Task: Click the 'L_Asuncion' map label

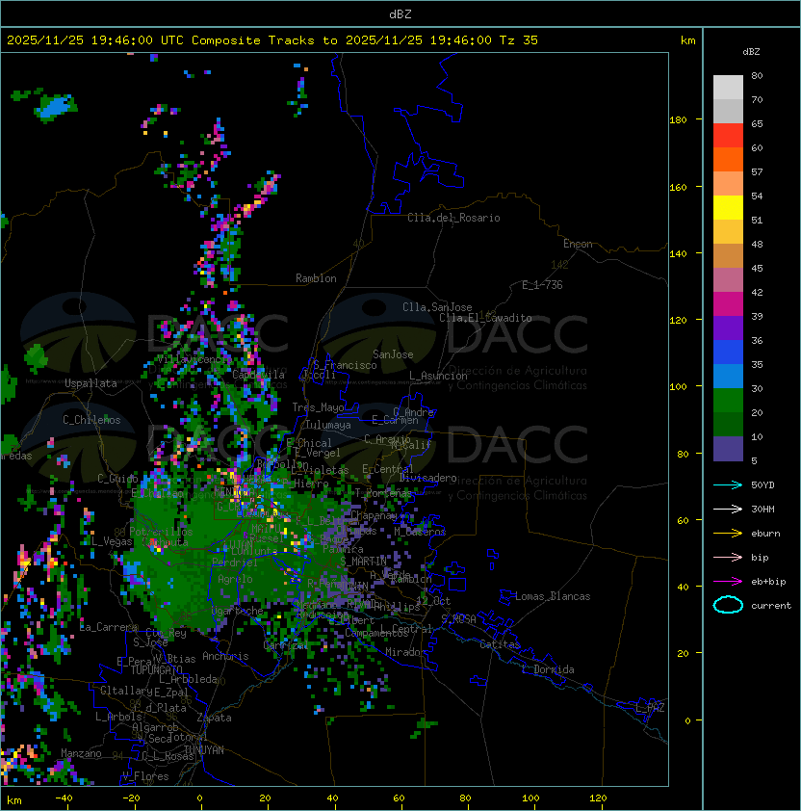Action: 438,376
